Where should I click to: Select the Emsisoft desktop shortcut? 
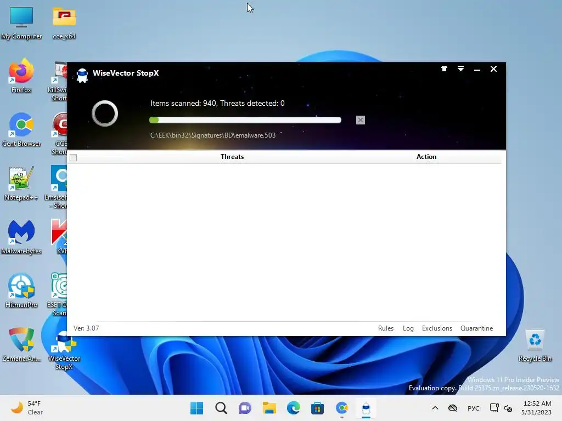click(57, 187)
